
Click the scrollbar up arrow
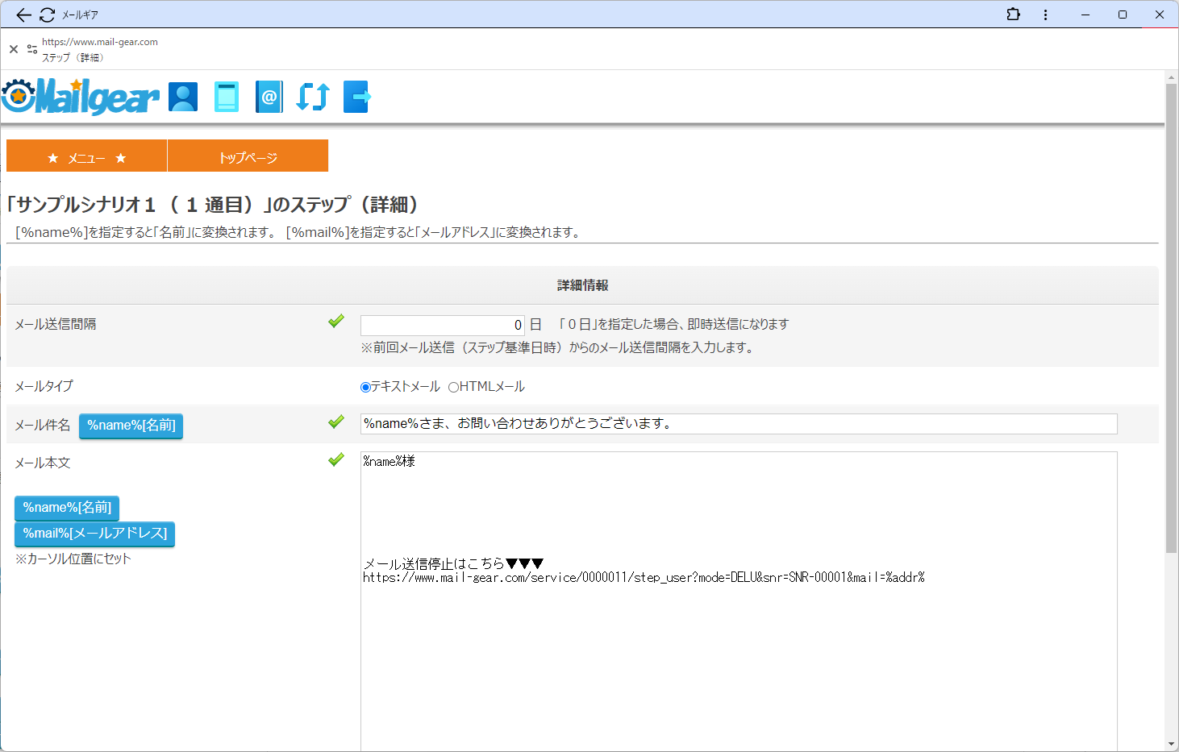tap(1172, 77)
